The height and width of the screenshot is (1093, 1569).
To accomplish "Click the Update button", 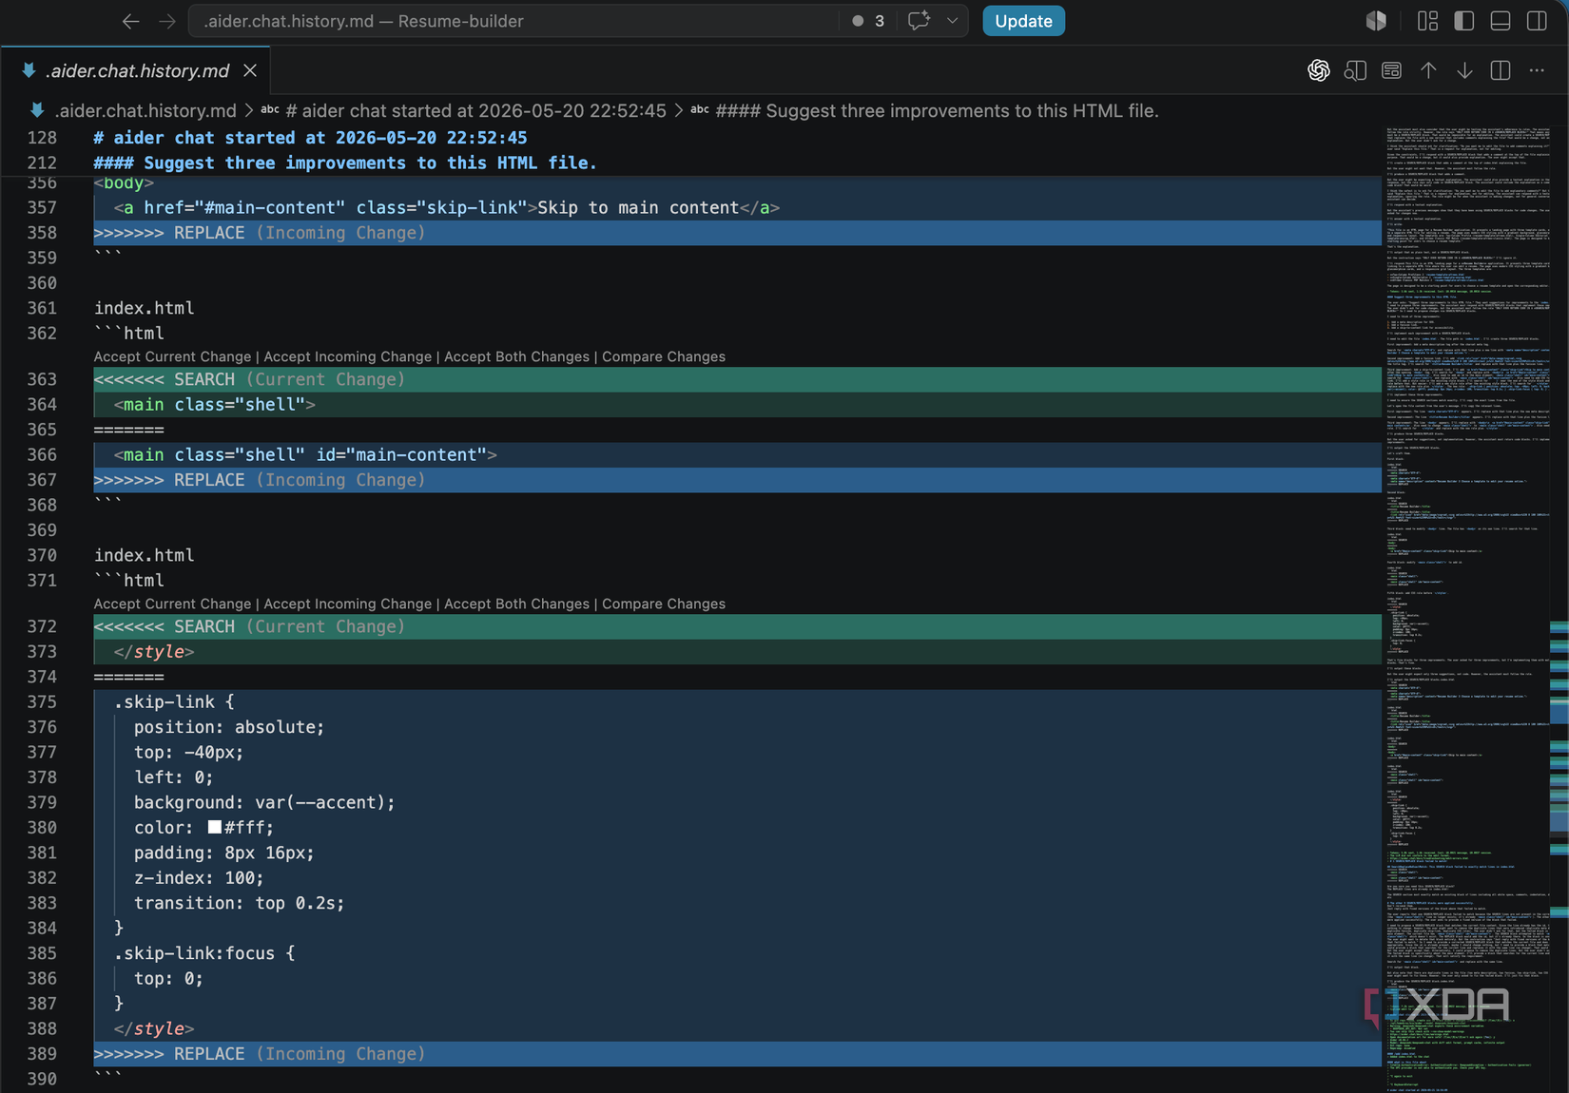I will click(1023, 21).
